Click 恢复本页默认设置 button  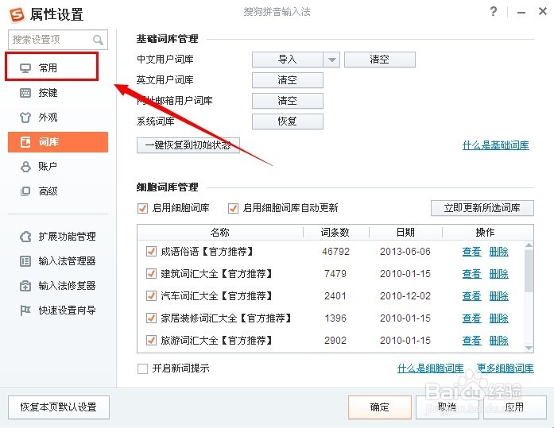(59, 407)
